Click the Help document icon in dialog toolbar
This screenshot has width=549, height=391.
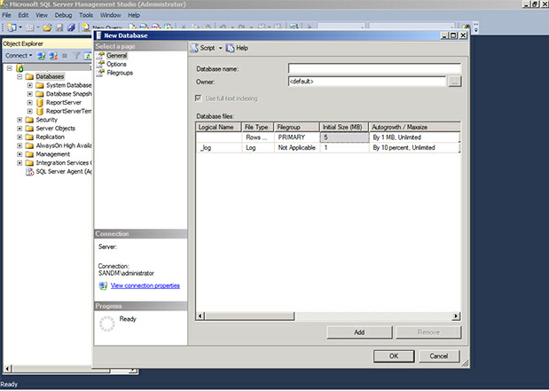(230, 48)
